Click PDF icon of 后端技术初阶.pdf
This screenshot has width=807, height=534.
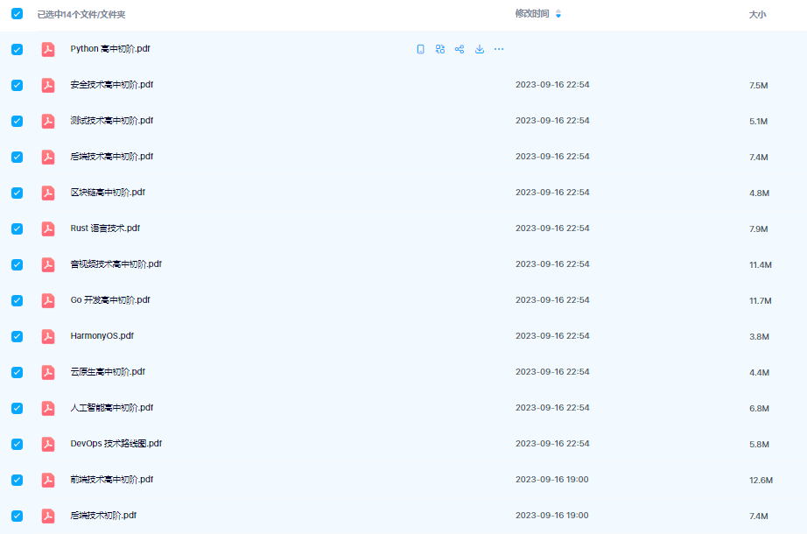[x=48, y=516]
